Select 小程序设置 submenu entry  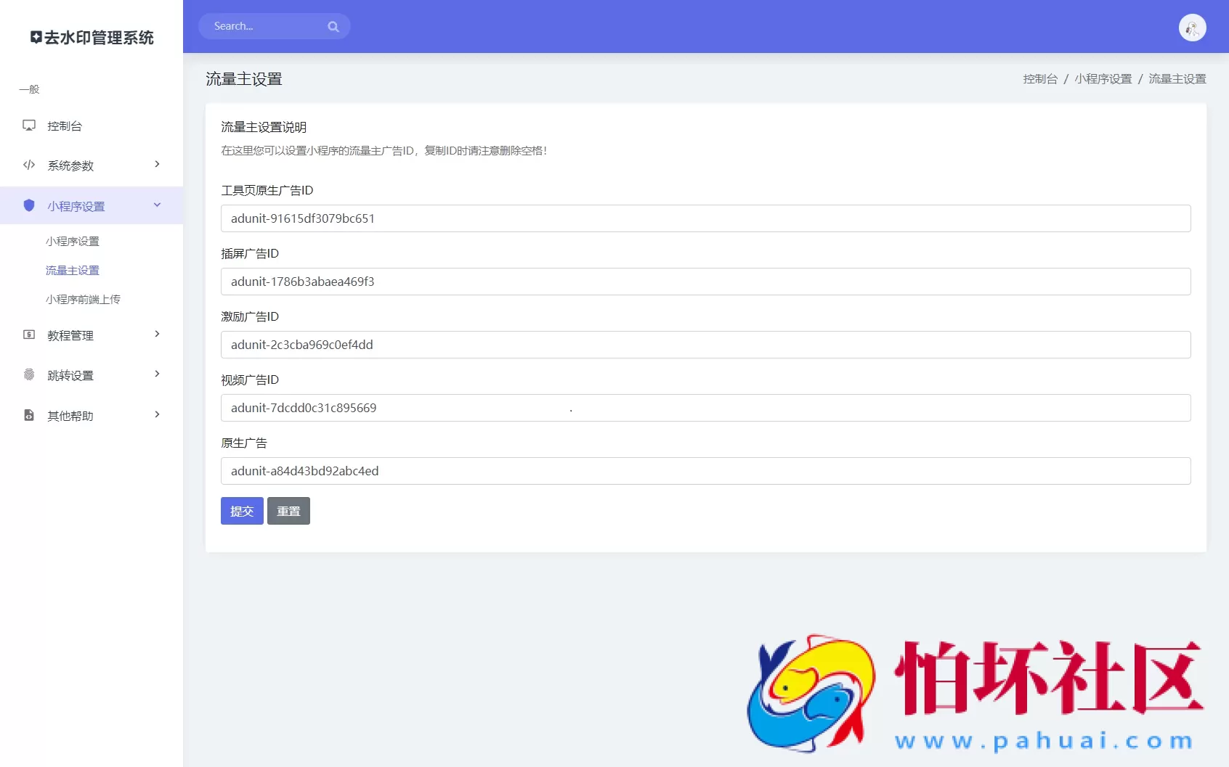coord(73,241)
